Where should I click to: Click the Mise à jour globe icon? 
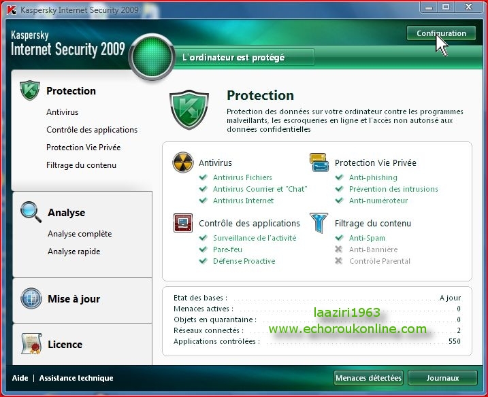tap(31, 298)
